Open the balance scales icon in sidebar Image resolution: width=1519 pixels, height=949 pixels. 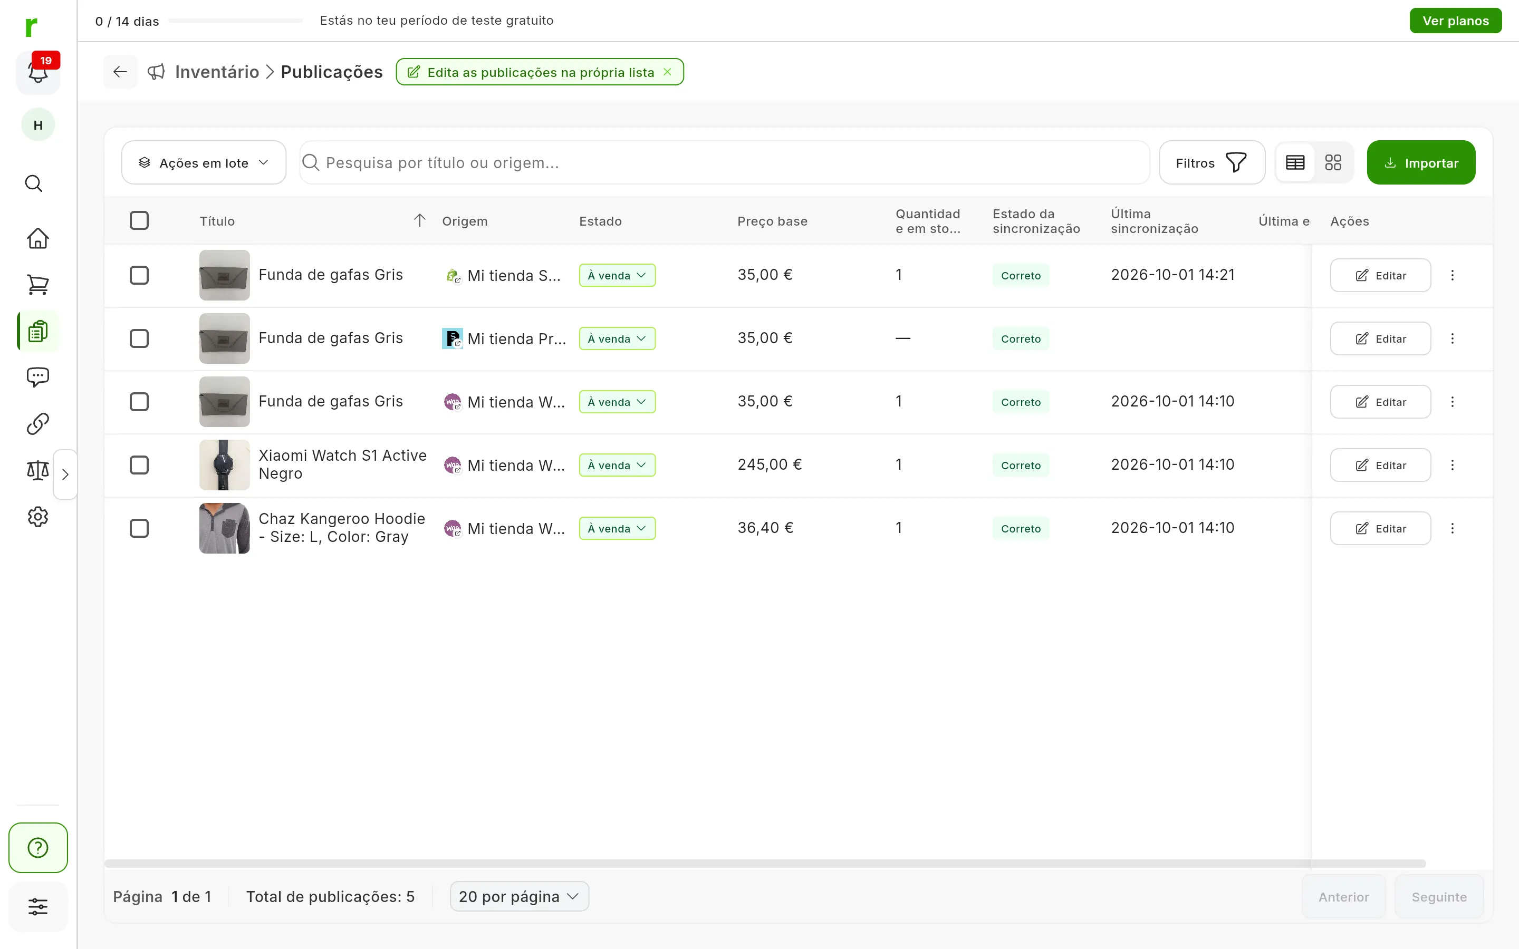point(37,469)
